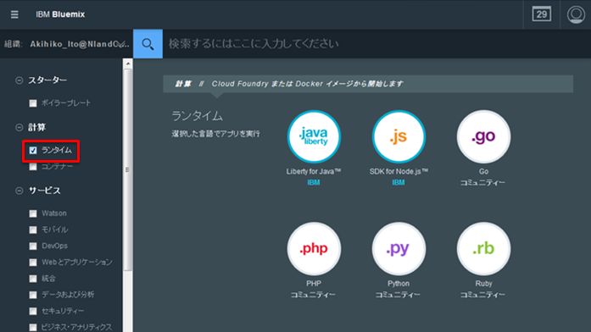Choose the SDK for Node.js runtime icon
Viewport: 591px width, 332px height.
point(399,136)
